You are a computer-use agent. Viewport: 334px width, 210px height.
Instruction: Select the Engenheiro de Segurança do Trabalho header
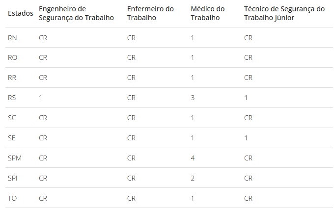pyautogui.click(x=76, y=13)
